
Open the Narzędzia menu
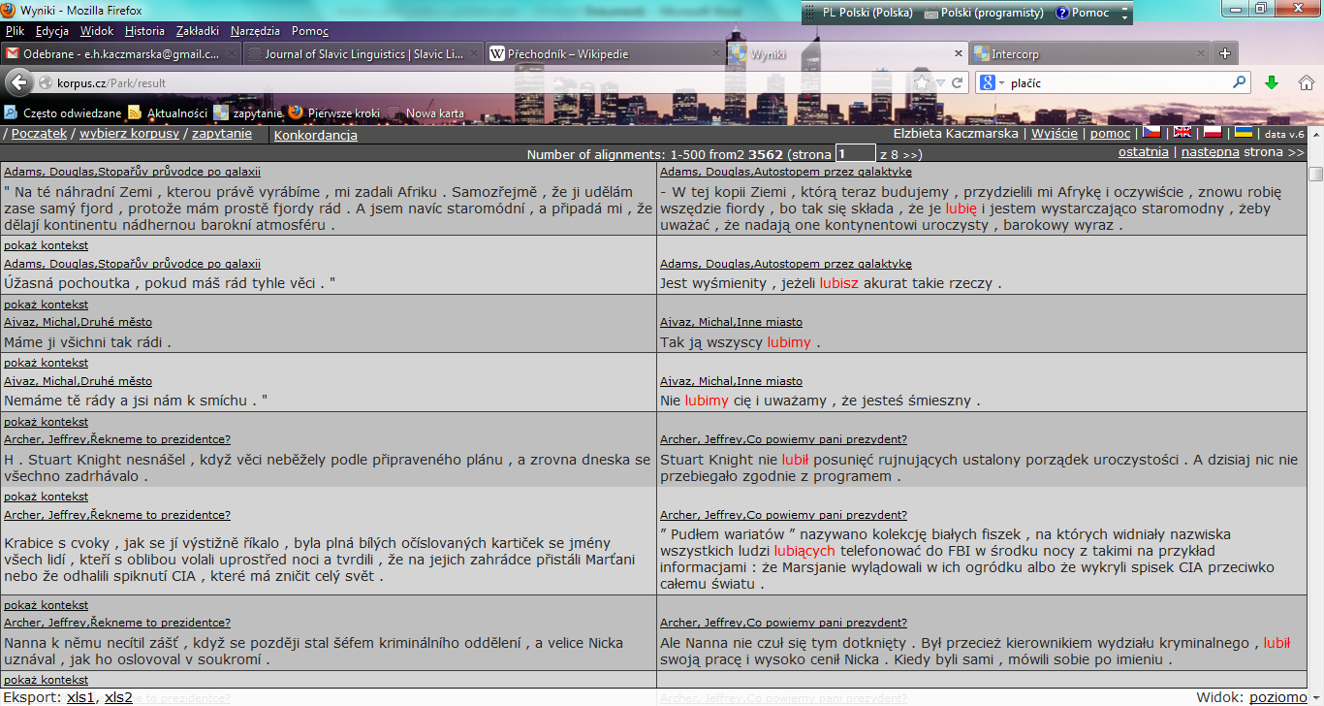[256, 31]
